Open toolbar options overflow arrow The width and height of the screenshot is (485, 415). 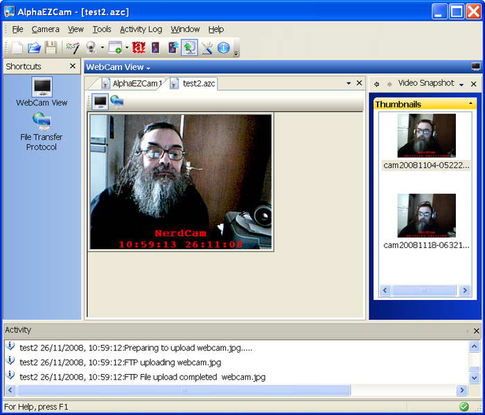236,53
